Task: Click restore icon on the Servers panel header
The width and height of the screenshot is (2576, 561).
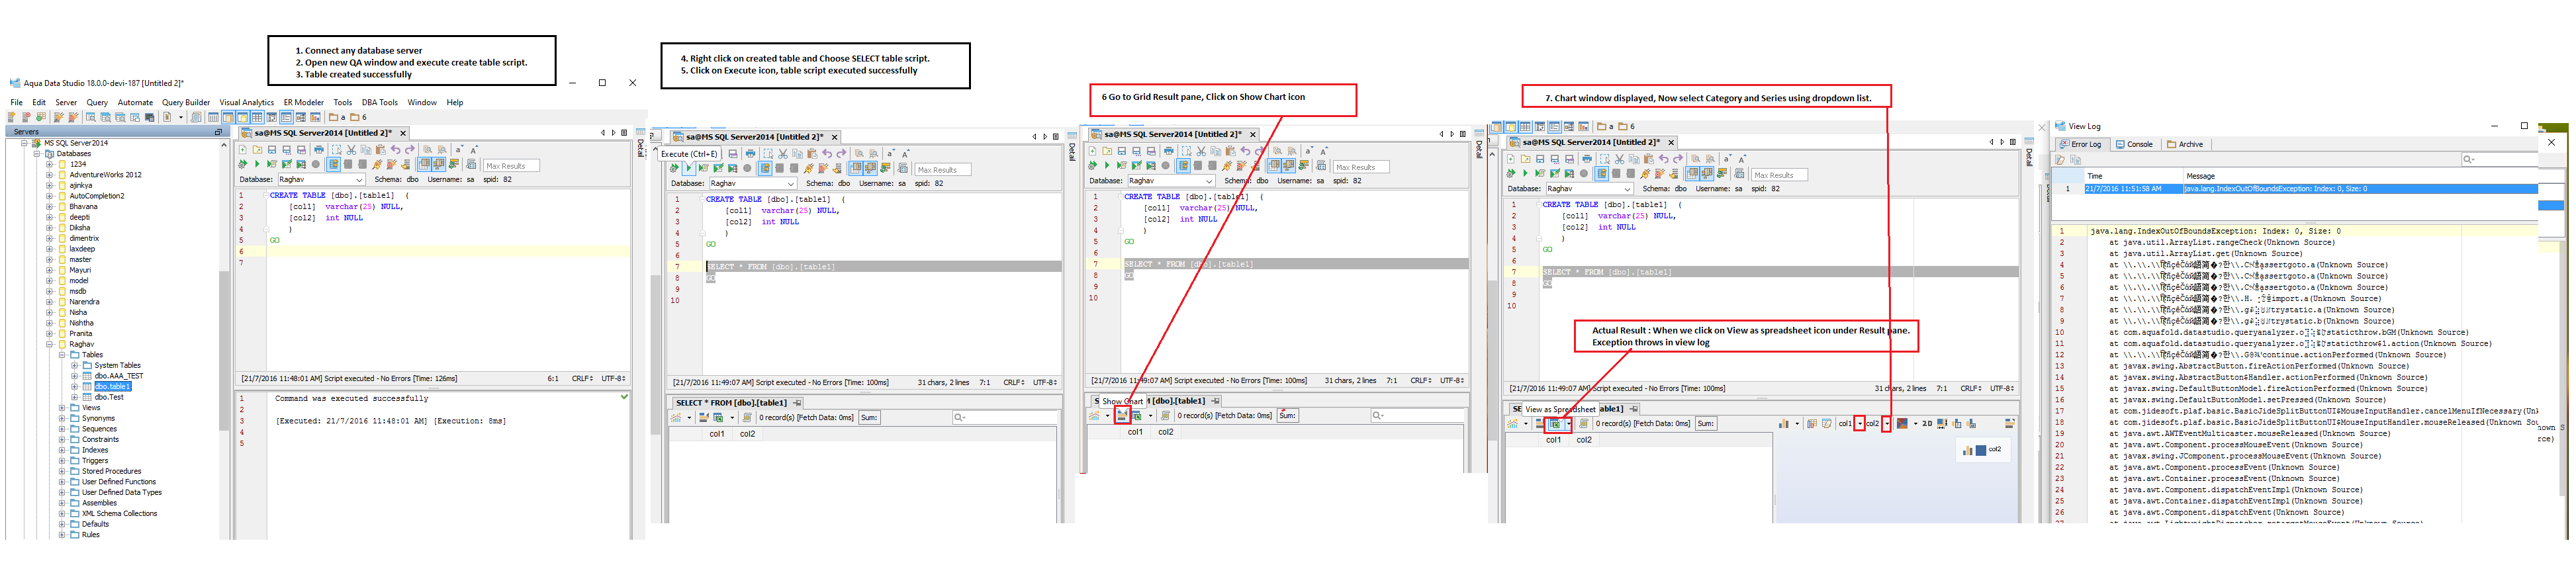Action: (218, 132)
